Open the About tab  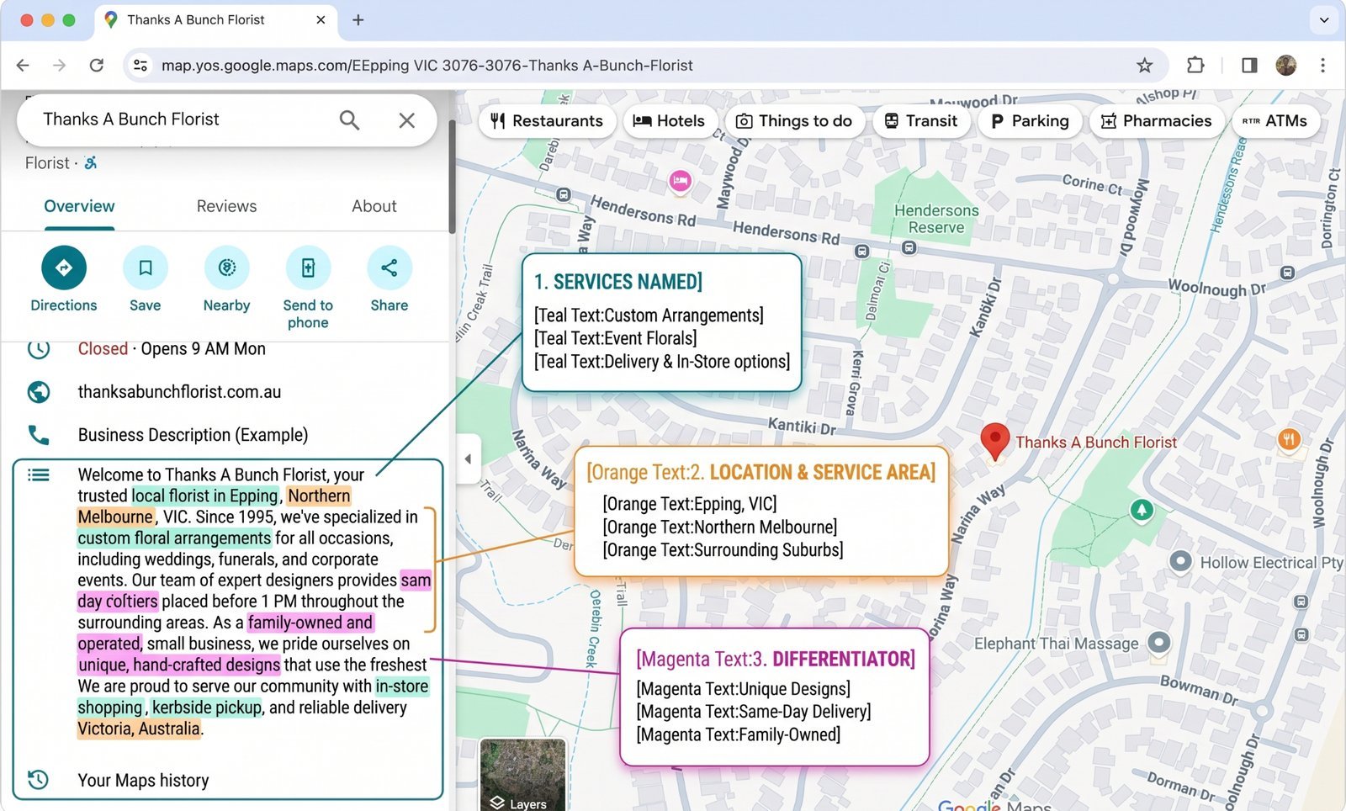click(374, 206)
